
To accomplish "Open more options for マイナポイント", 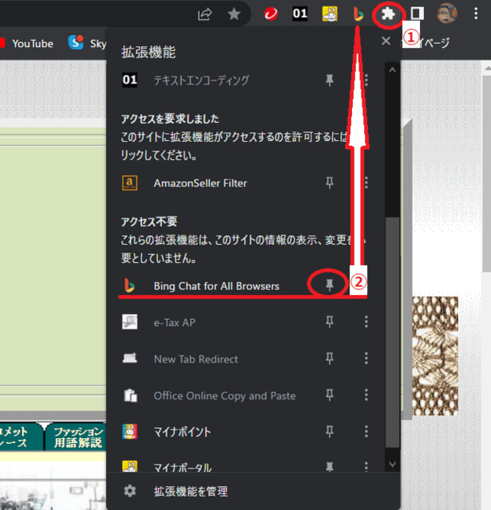I will (366, 432).
